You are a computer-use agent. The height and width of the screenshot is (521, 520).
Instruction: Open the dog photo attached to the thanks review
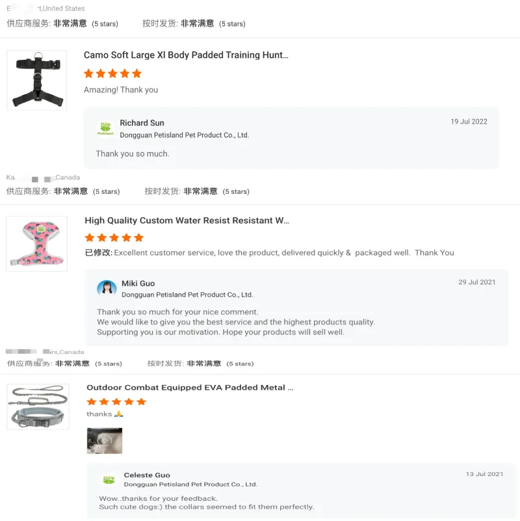(105, 441)
